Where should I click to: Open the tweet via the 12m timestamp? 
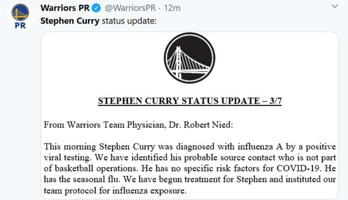tap(172, 8)
